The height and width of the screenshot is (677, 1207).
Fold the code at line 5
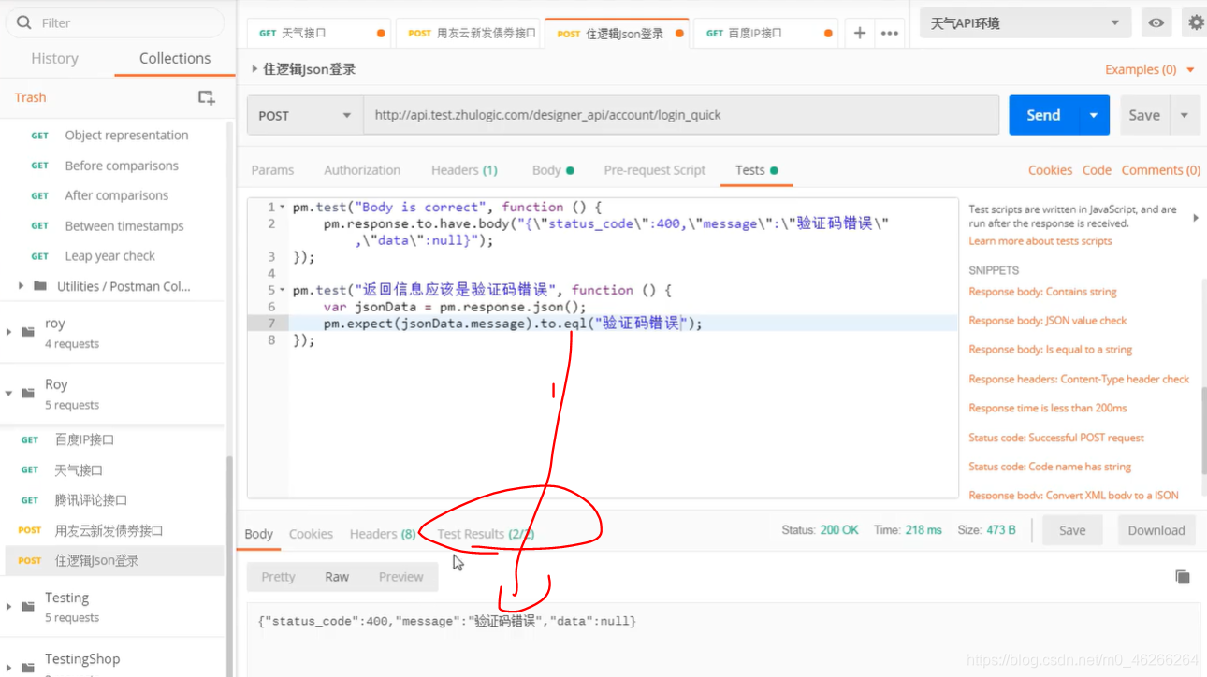click(283, 290)
